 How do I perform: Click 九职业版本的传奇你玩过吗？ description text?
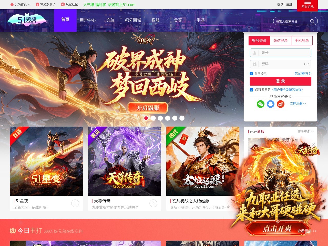115,207
